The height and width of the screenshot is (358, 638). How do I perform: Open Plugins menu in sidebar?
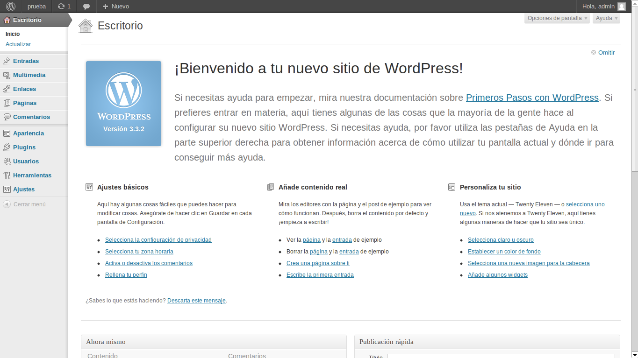coord(24,147)
